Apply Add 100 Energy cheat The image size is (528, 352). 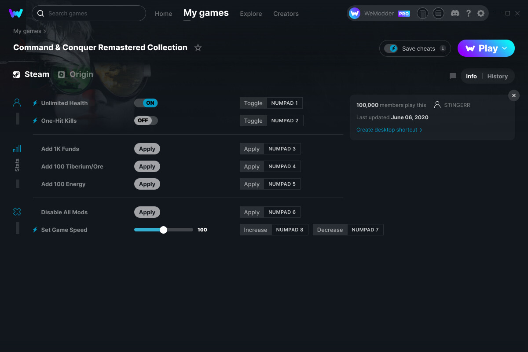pos(147,184)
